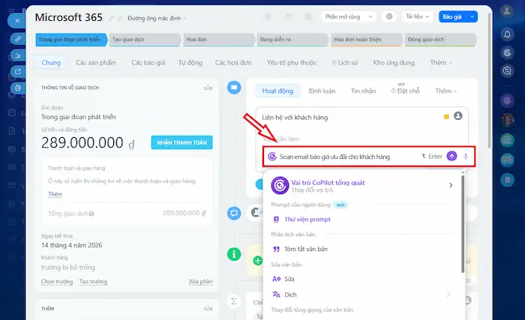Image resolution: width=525 pixels, height=320 pixels.
Task: Expand Vai trò CoPilot tổng quát chevron
Action: point(451,185)
